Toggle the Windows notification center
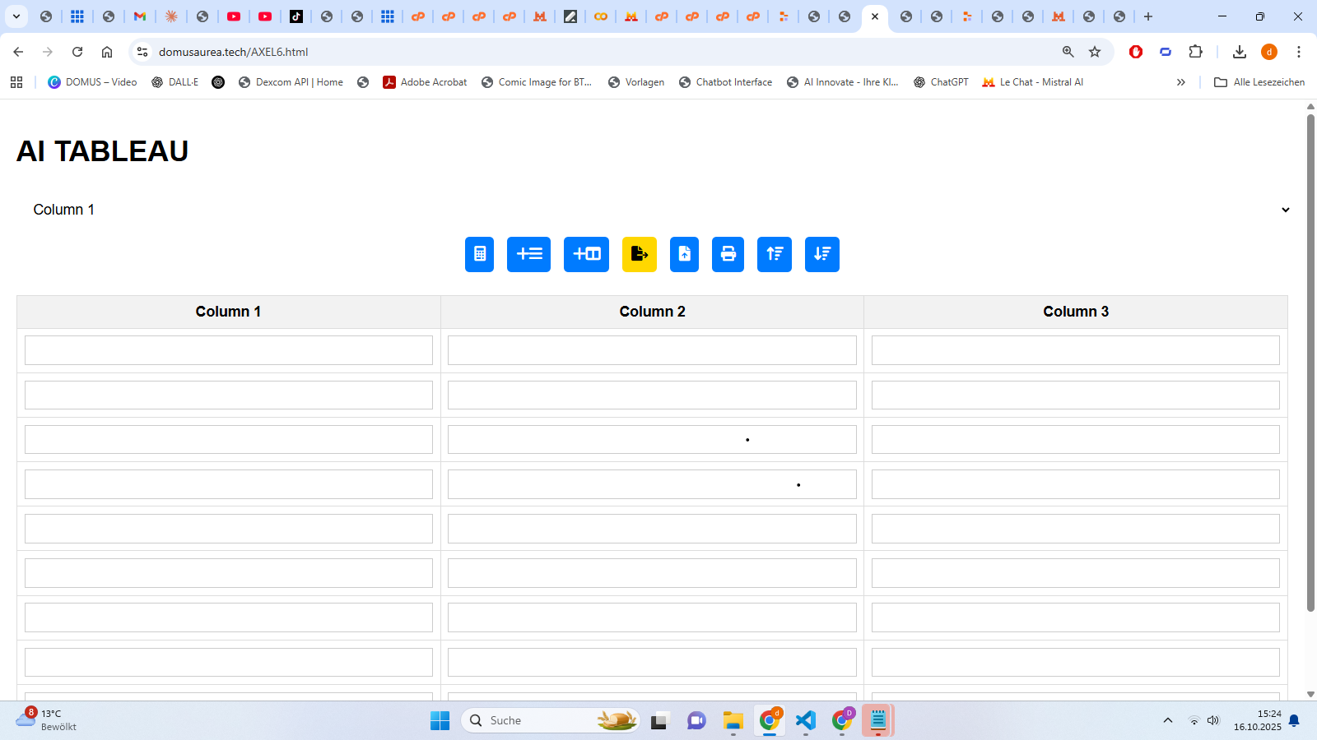This screenshot has width=1317, height=740. 1294,720
